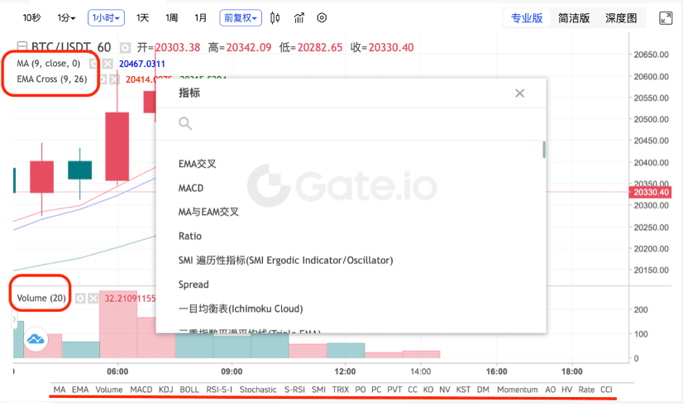
Task: Toggle the KDJ indicator in bottom bar
Action: [x=166, y=389]
